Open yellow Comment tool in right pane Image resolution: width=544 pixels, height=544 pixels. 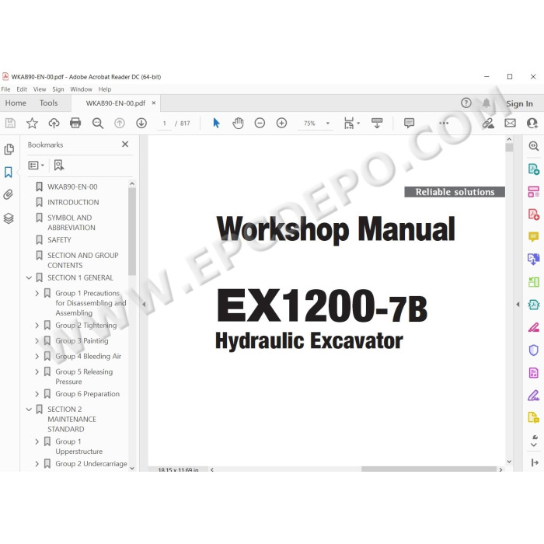click(x=534, y=237)
